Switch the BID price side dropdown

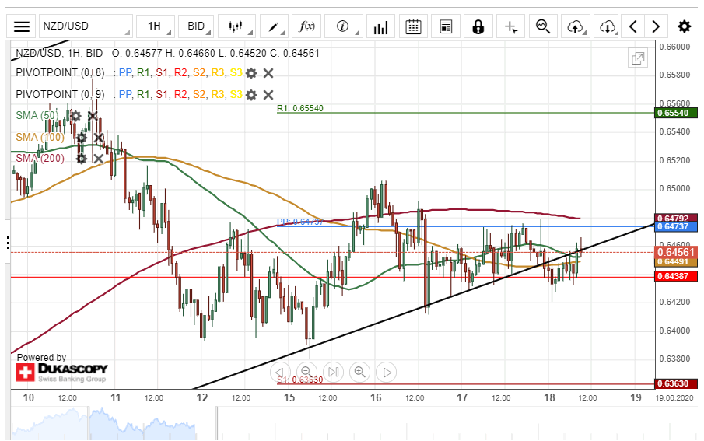tap(196, 26)
